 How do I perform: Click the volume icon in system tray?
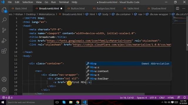tap(169, 102)
